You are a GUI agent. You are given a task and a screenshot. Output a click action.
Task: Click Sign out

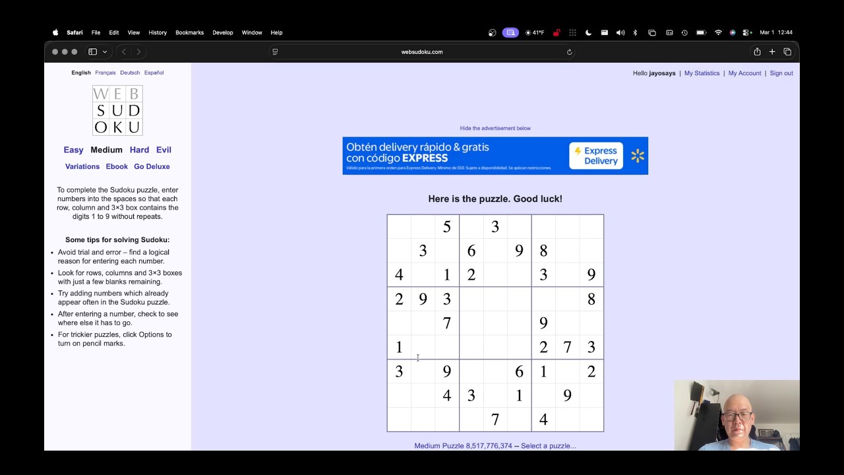pos(781,73)
